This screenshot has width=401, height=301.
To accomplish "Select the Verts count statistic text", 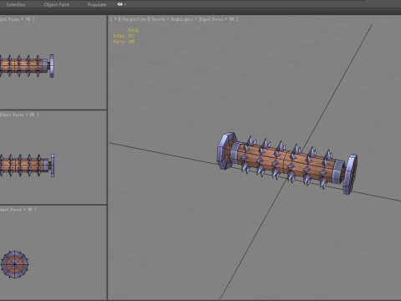I will tap(124, 42).
